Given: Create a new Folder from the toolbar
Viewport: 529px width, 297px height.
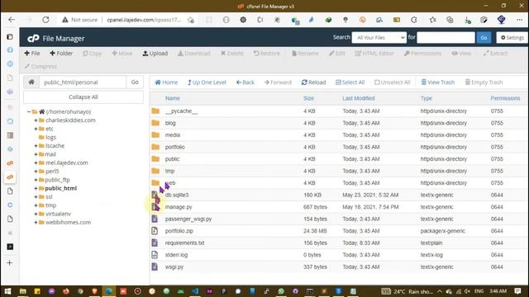Looking at the screenshot, I should (x=61, y=53).
